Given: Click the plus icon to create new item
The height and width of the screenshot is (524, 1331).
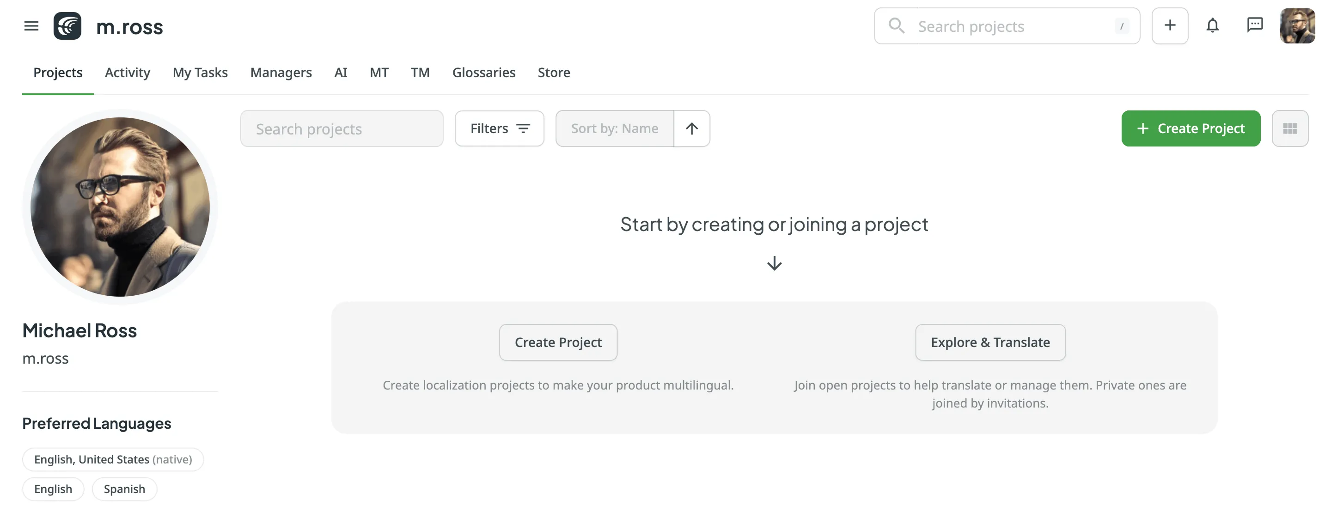Looking at the screenshot, I should click(x=1170, y=25).
